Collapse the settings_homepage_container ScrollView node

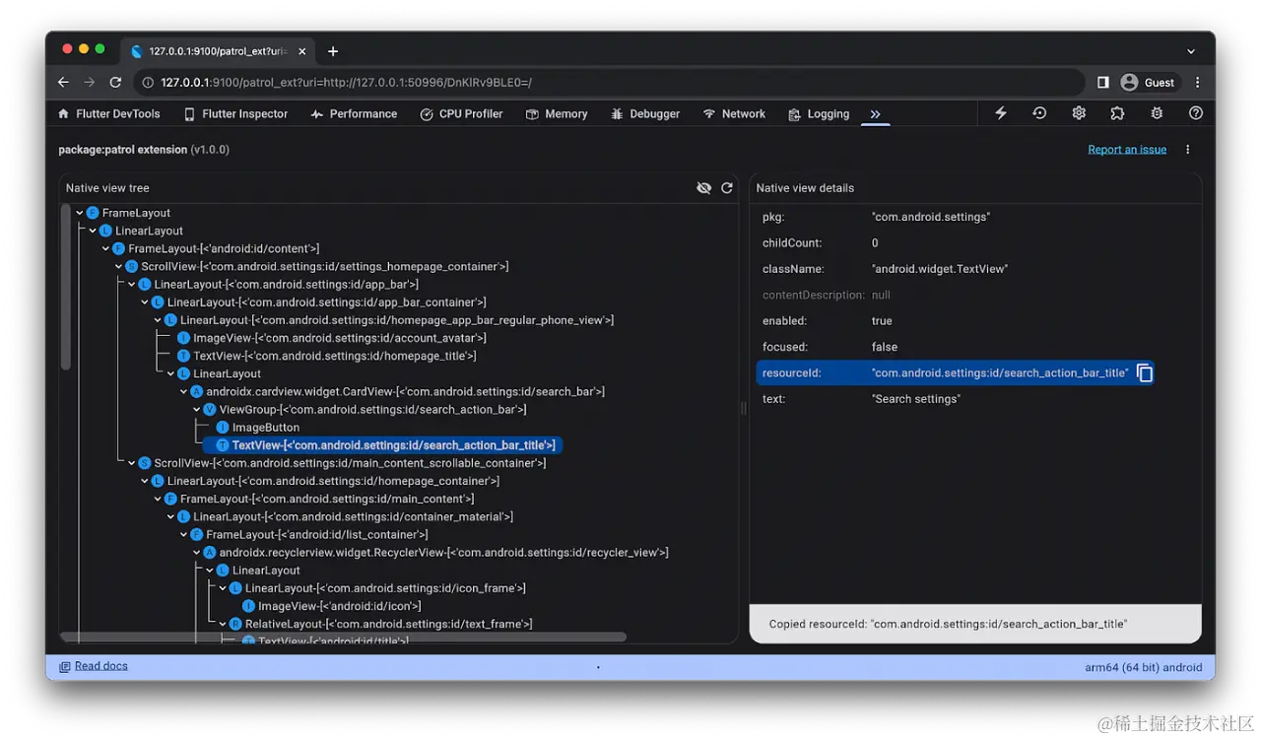(x=118, y=267)
